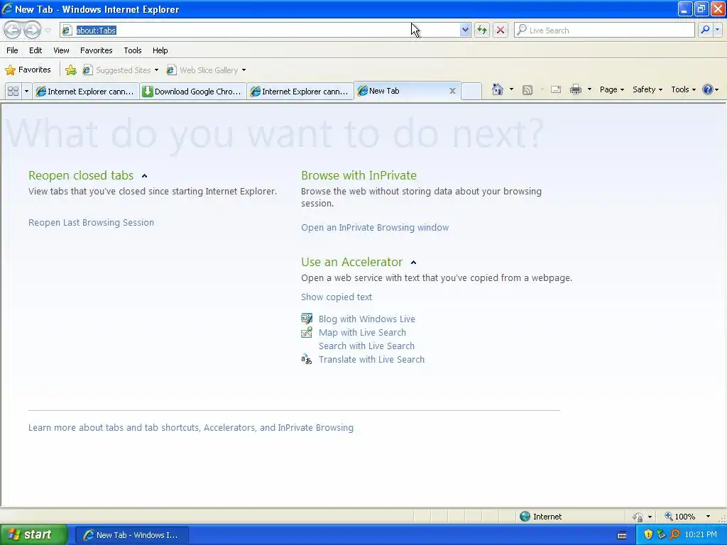Click the 100% zoom level button
Image resolution: width=727 pixels, height=545 pixels.
point(679,517)
